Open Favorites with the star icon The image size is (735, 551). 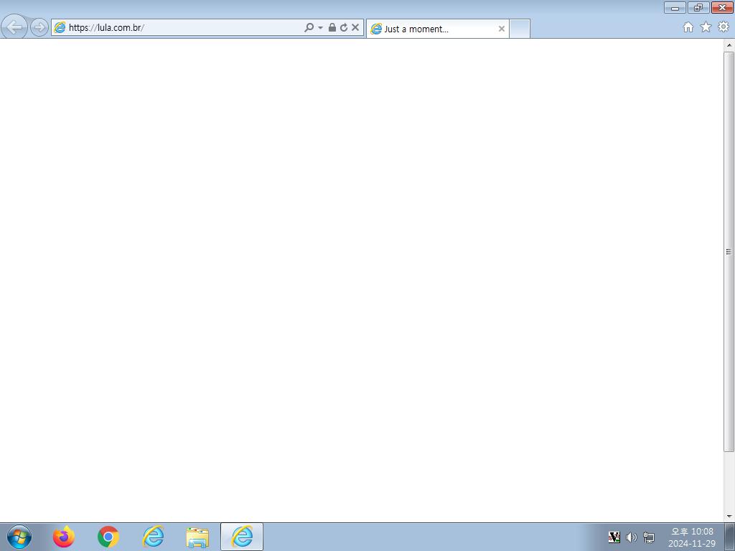tap(706, 27)
